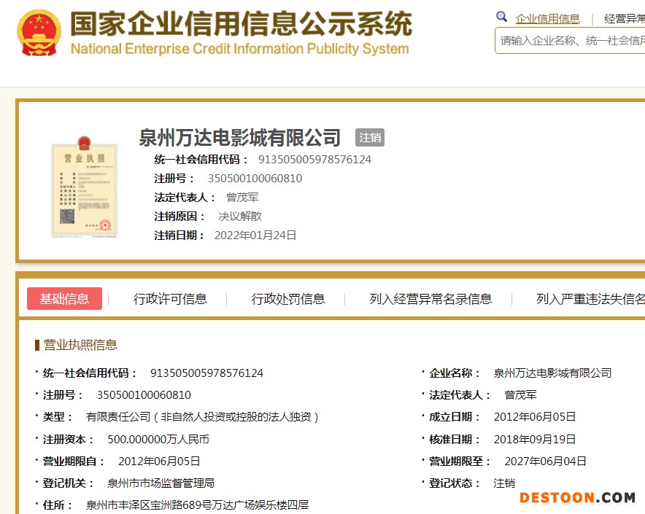Click the 泉州万达电影城有限公司 heading

[x=240, y=138]
